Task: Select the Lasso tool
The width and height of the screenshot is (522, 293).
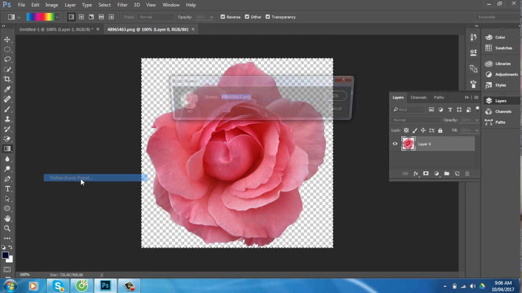Action: pos(7,59)
